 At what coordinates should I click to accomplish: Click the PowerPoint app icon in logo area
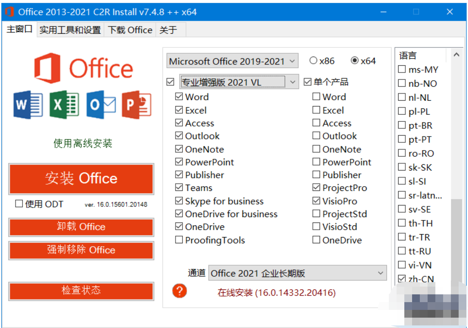137,104
